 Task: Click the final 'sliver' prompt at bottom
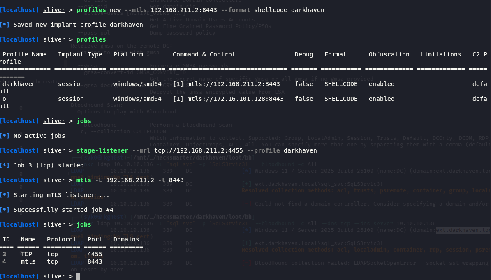pyautogui.click(x=54, y=277)
